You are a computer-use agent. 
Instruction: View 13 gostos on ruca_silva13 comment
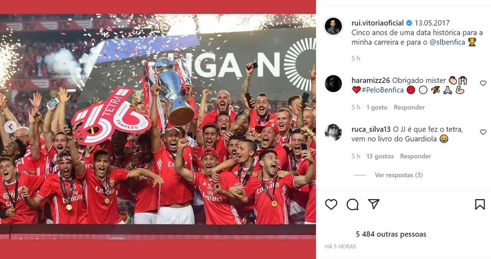[x=380, y=156]
